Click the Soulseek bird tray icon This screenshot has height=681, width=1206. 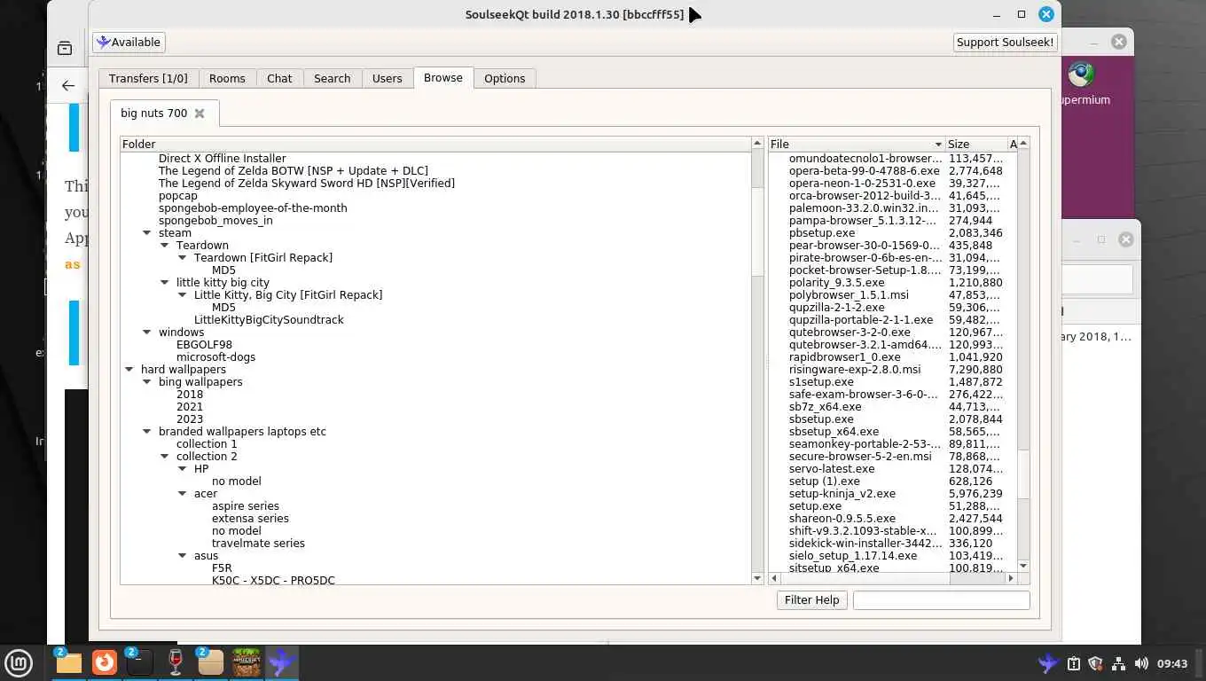click(x=1048, y=663)
